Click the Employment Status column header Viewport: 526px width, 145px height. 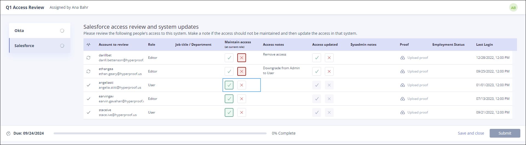[x=448, y=45]
